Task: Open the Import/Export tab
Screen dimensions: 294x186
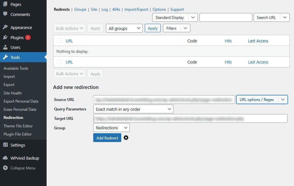Action: coord(136,9)
